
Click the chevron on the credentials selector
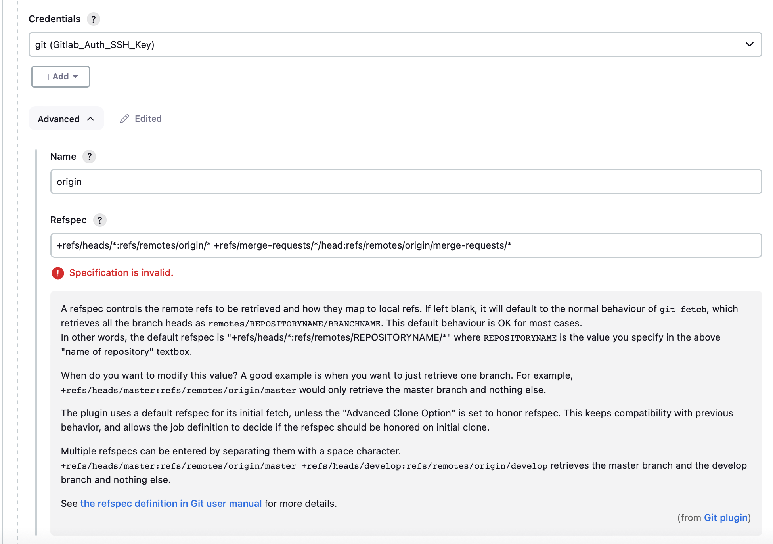(x=749, y=44)
